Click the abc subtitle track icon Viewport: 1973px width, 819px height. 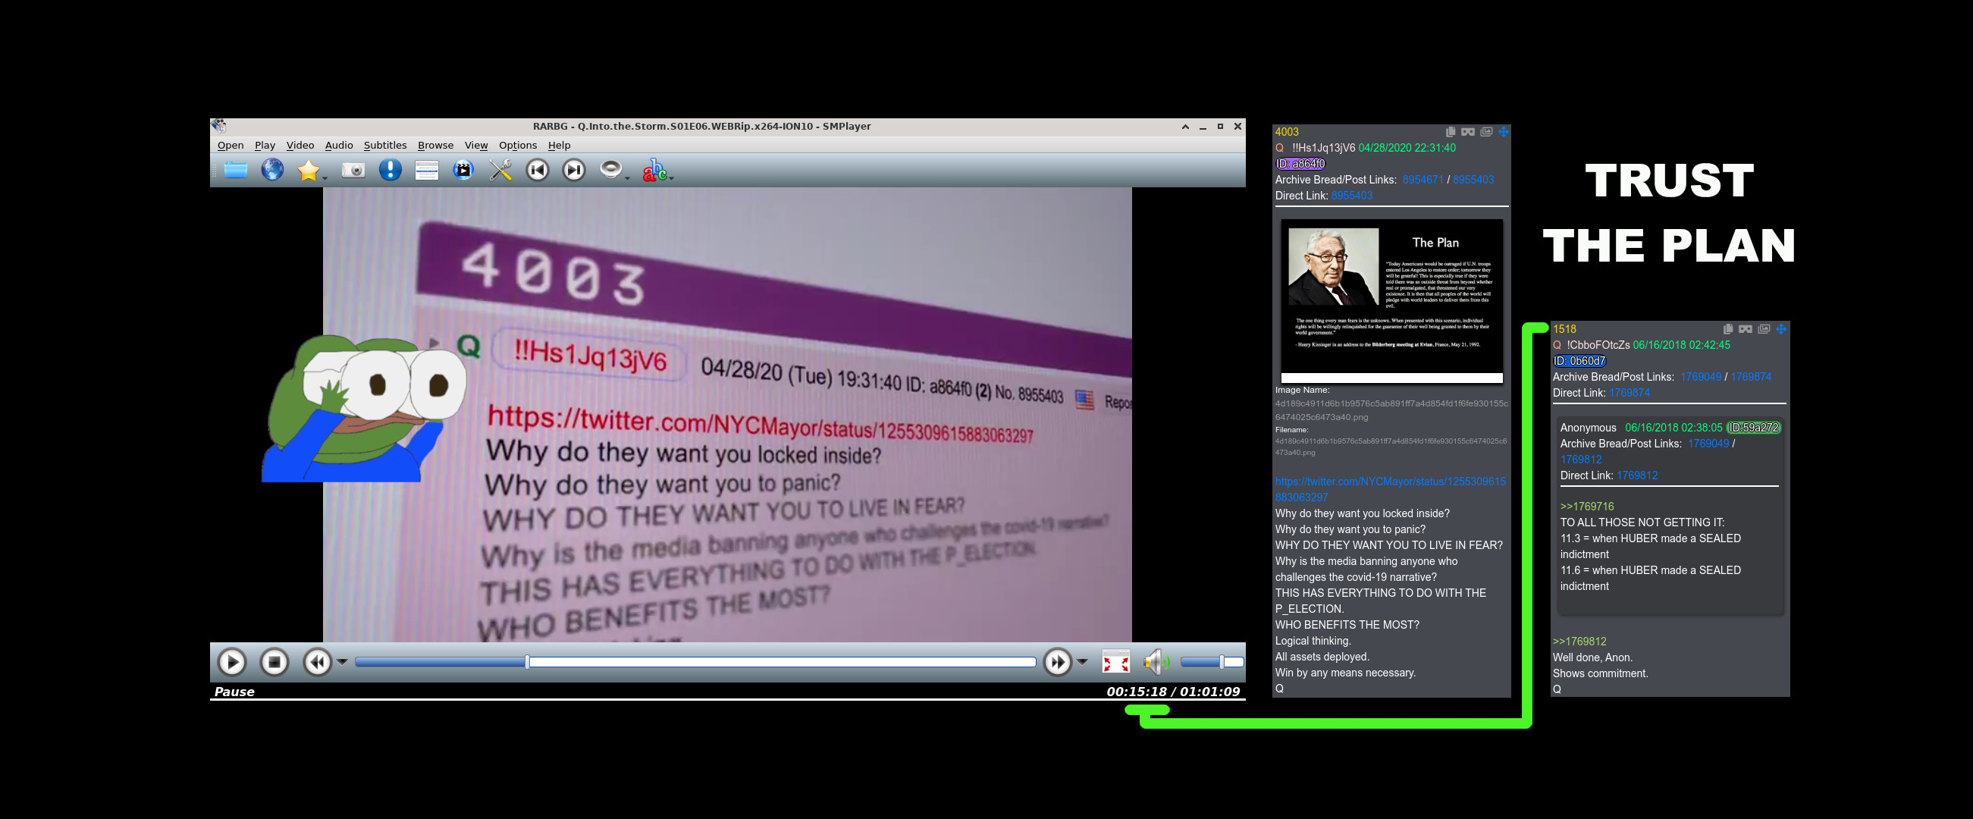(x=654, y=170)
